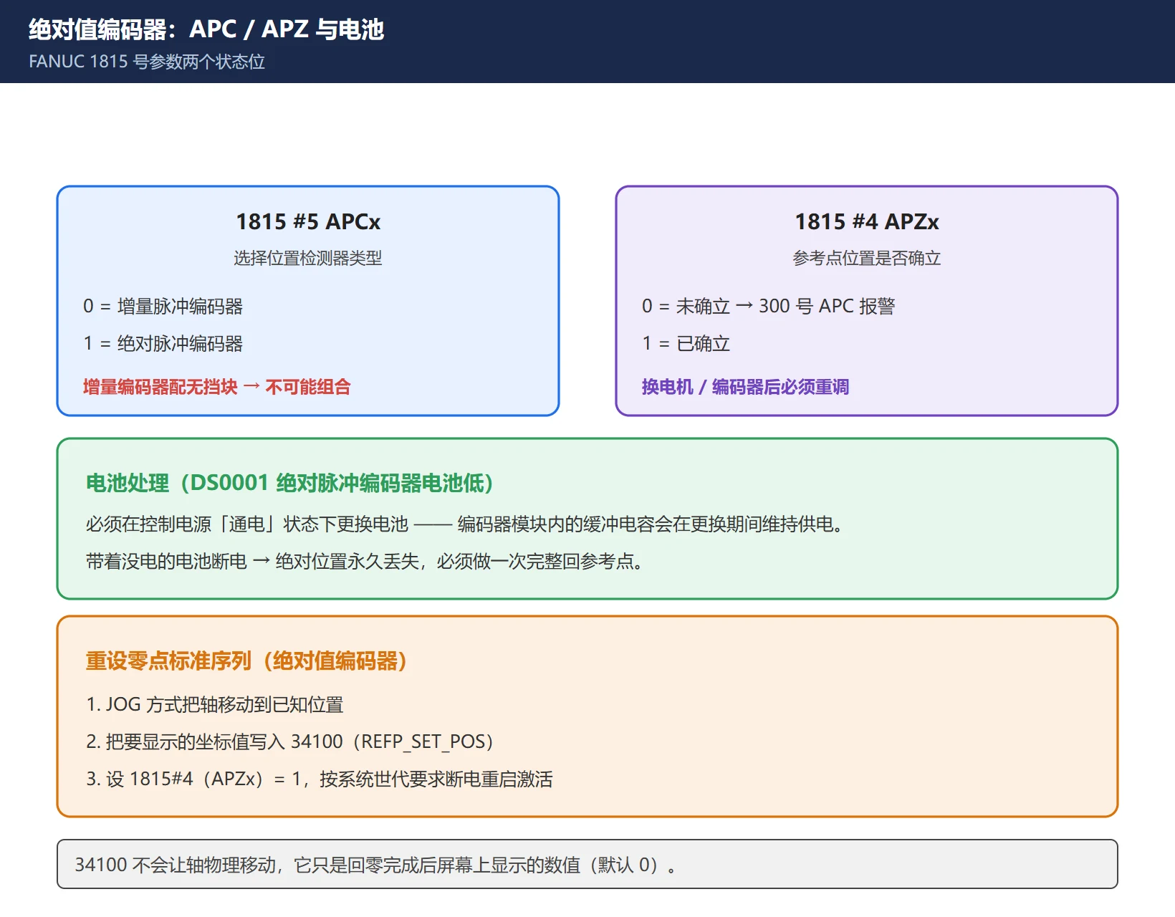This screenshot has height=917, width=1175.
Task: Click sentence starting 带着没电的电池断电
Action: [366, 562]
